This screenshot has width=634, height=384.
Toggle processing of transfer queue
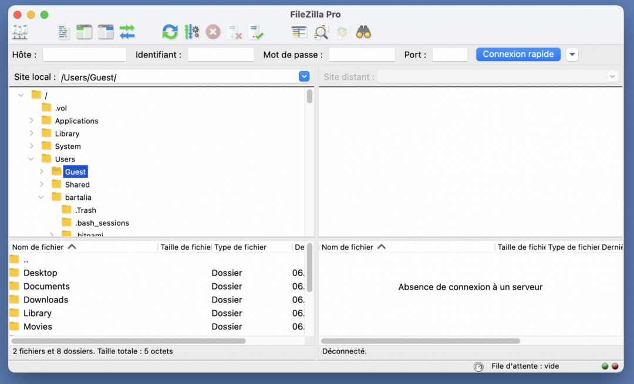[x=191, y=32]
